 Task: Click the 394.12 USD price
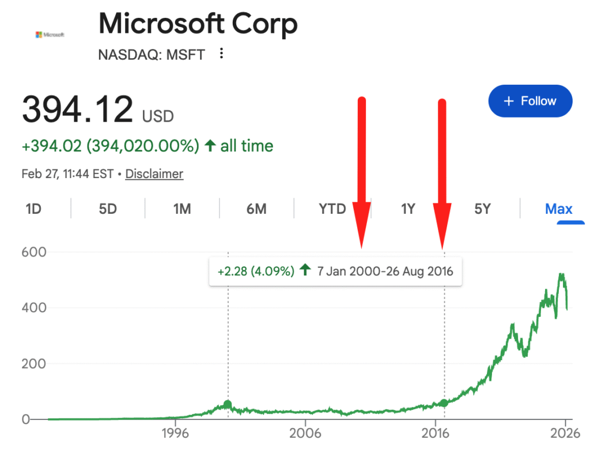98,110
